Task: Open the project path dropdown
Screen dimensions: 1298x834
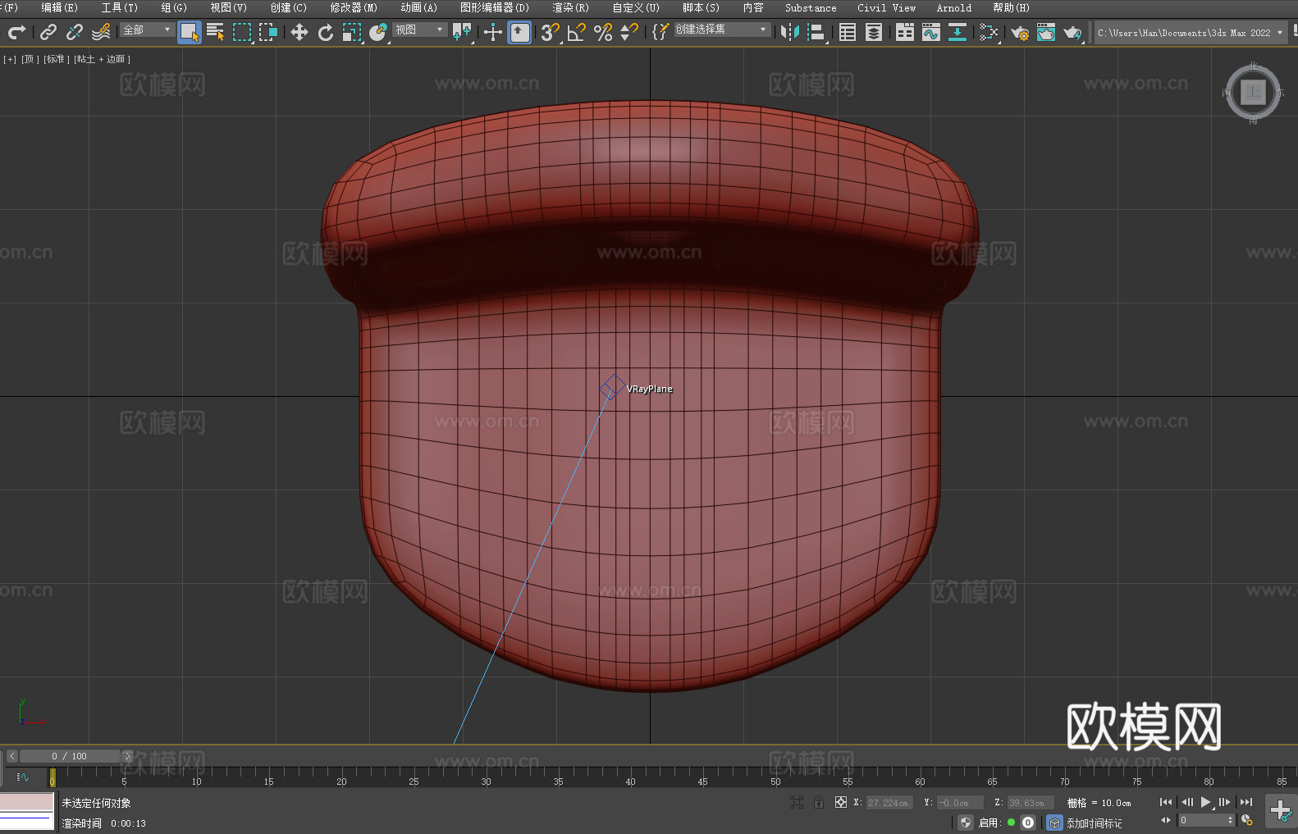Action: [x=1191, y=33]
